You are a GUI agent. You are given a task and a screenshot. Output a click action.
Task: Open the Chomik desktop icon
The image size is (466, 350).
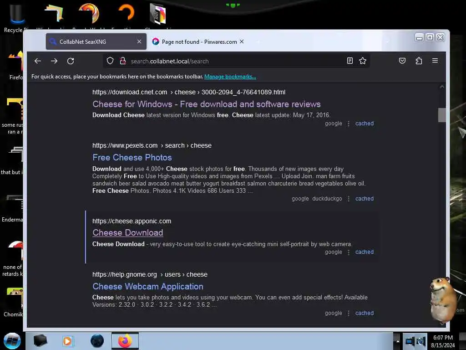(13, 302)
